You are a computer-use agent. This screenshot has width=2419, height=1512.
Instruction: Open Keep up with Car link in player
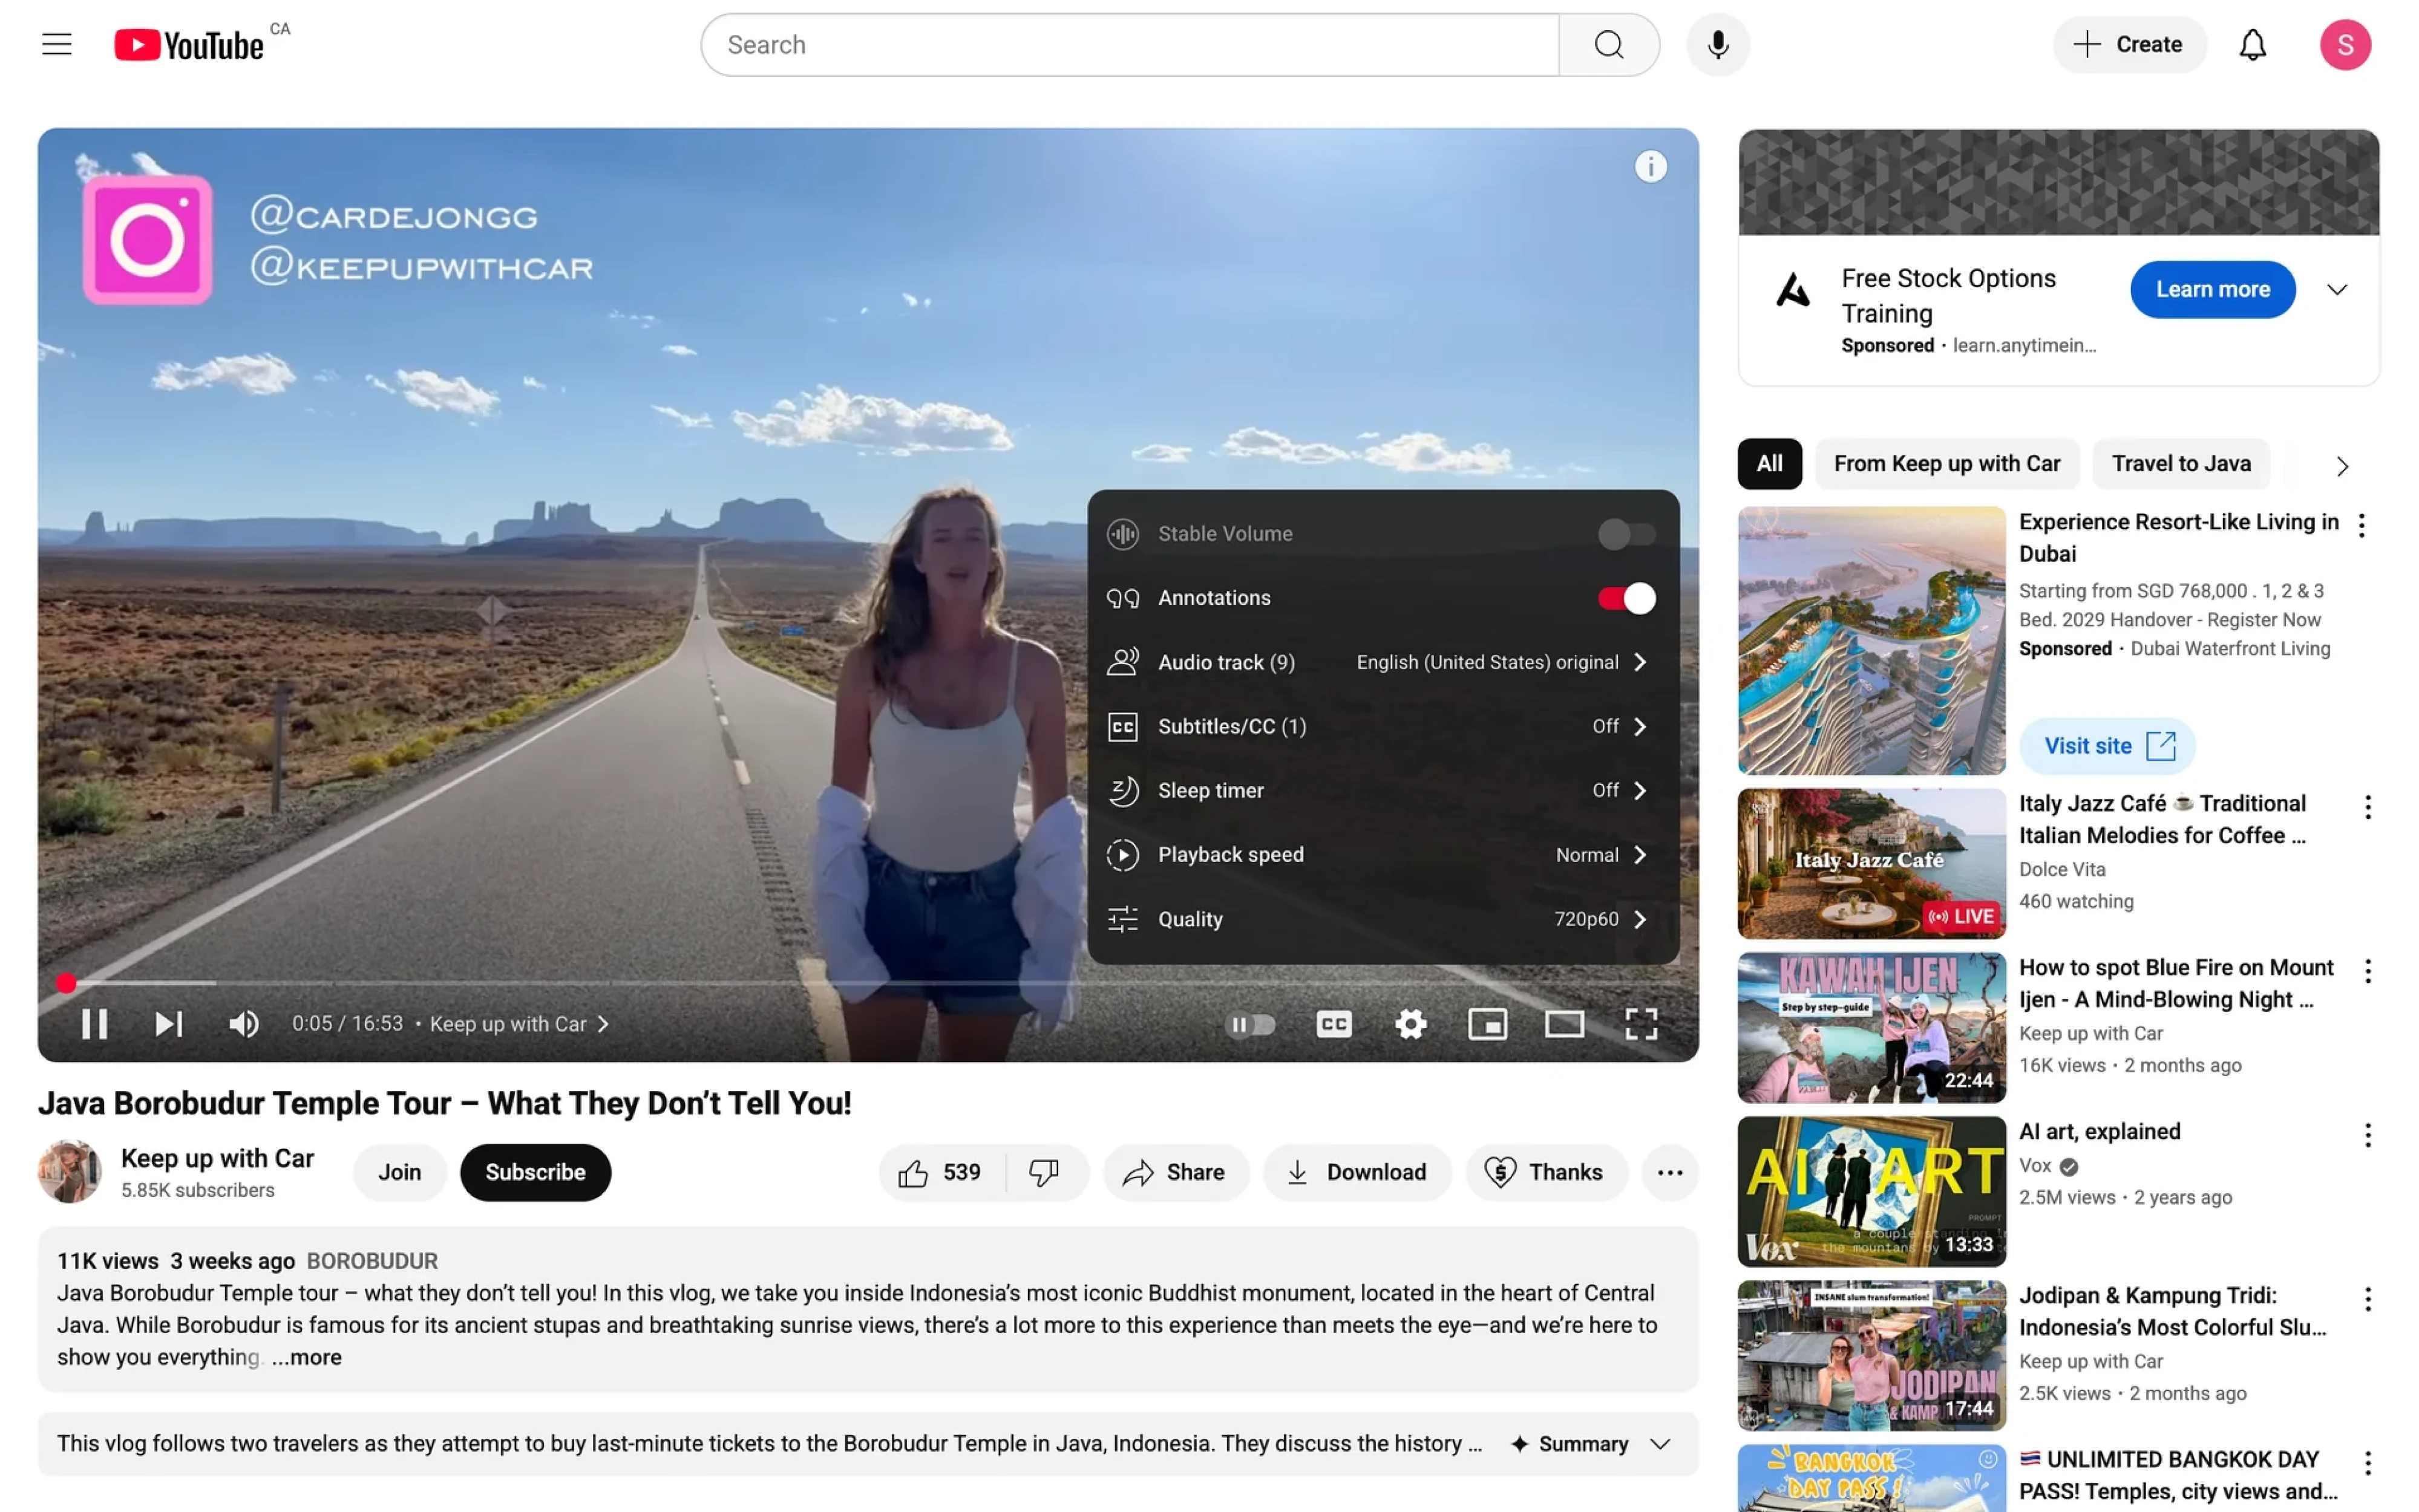coord(518,1023)
